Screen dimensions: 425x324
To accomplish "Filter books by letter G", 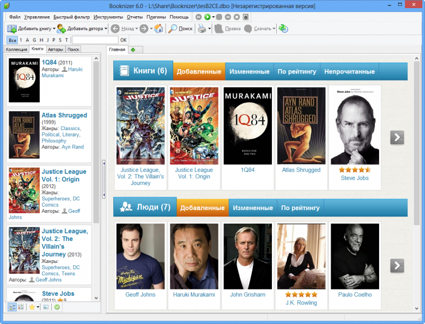I will click(x=34, y=40).
